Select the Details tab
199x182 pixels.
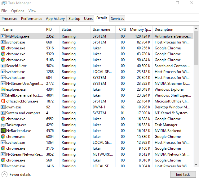pyautogui.click(x=102, y=18)
